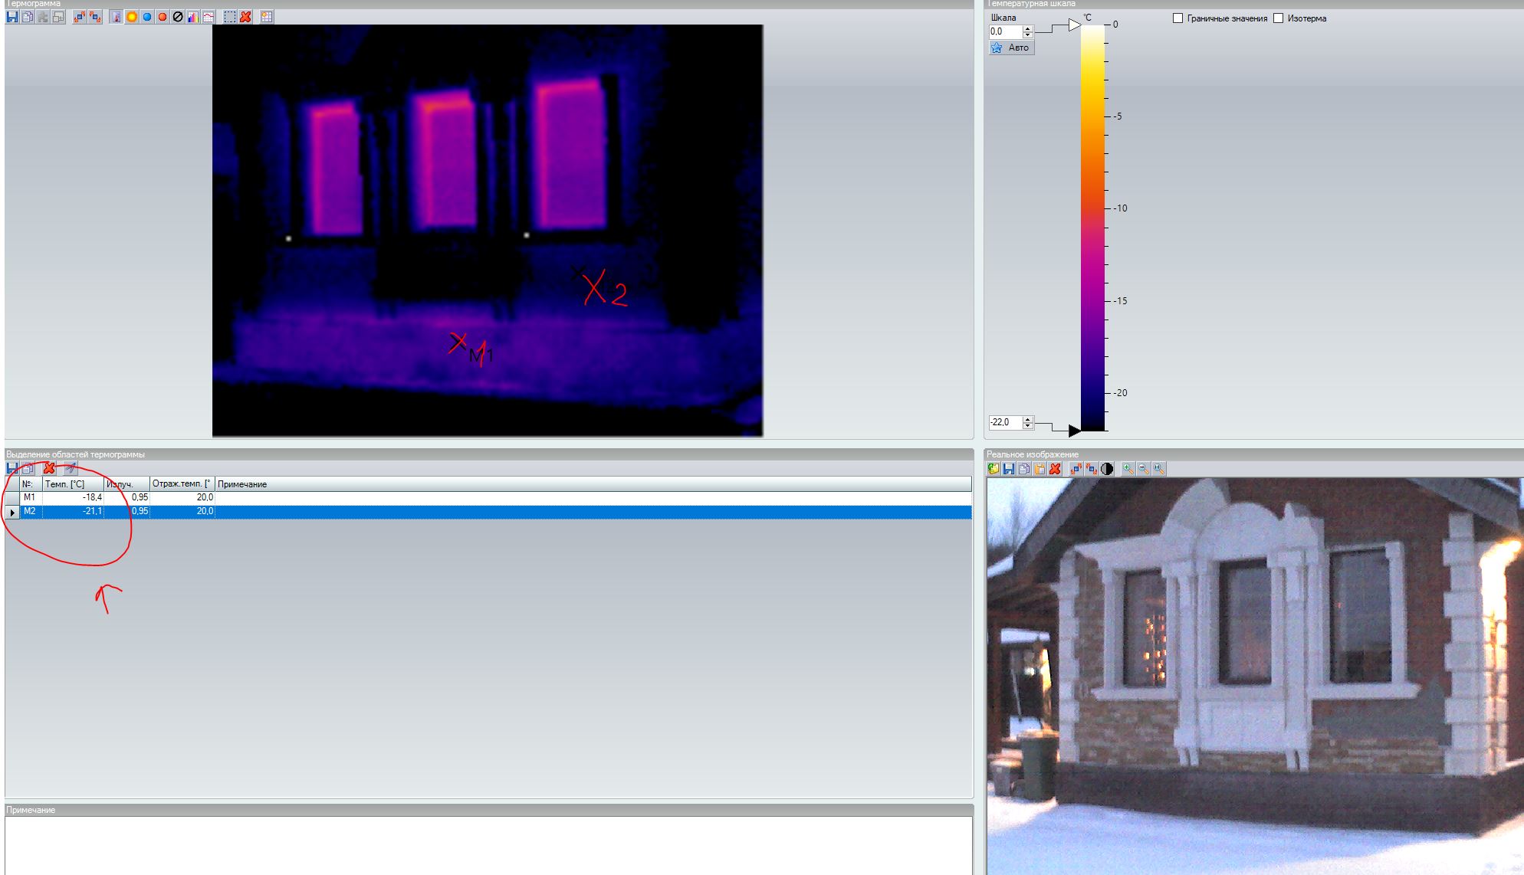Enable the Изотерма checkbox
1524x875 pixels.
point(1278,18)
